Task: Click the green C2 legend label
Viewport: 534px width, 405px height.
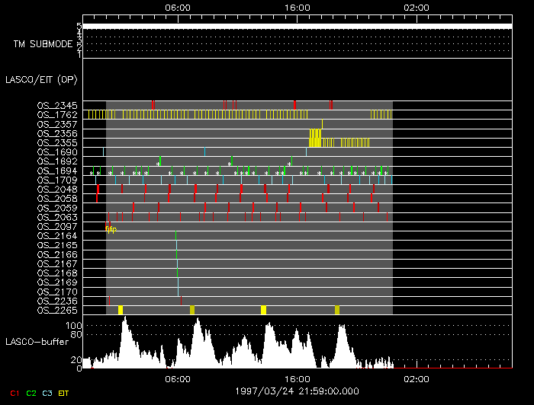Action: pos(31,393)
